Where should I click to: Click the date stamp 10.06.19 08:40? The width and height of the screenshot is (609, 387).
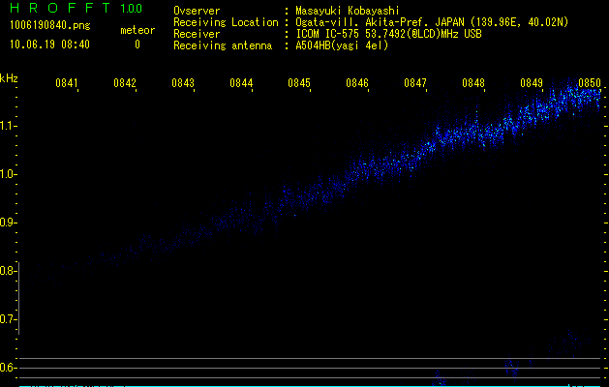click(49, 45)
